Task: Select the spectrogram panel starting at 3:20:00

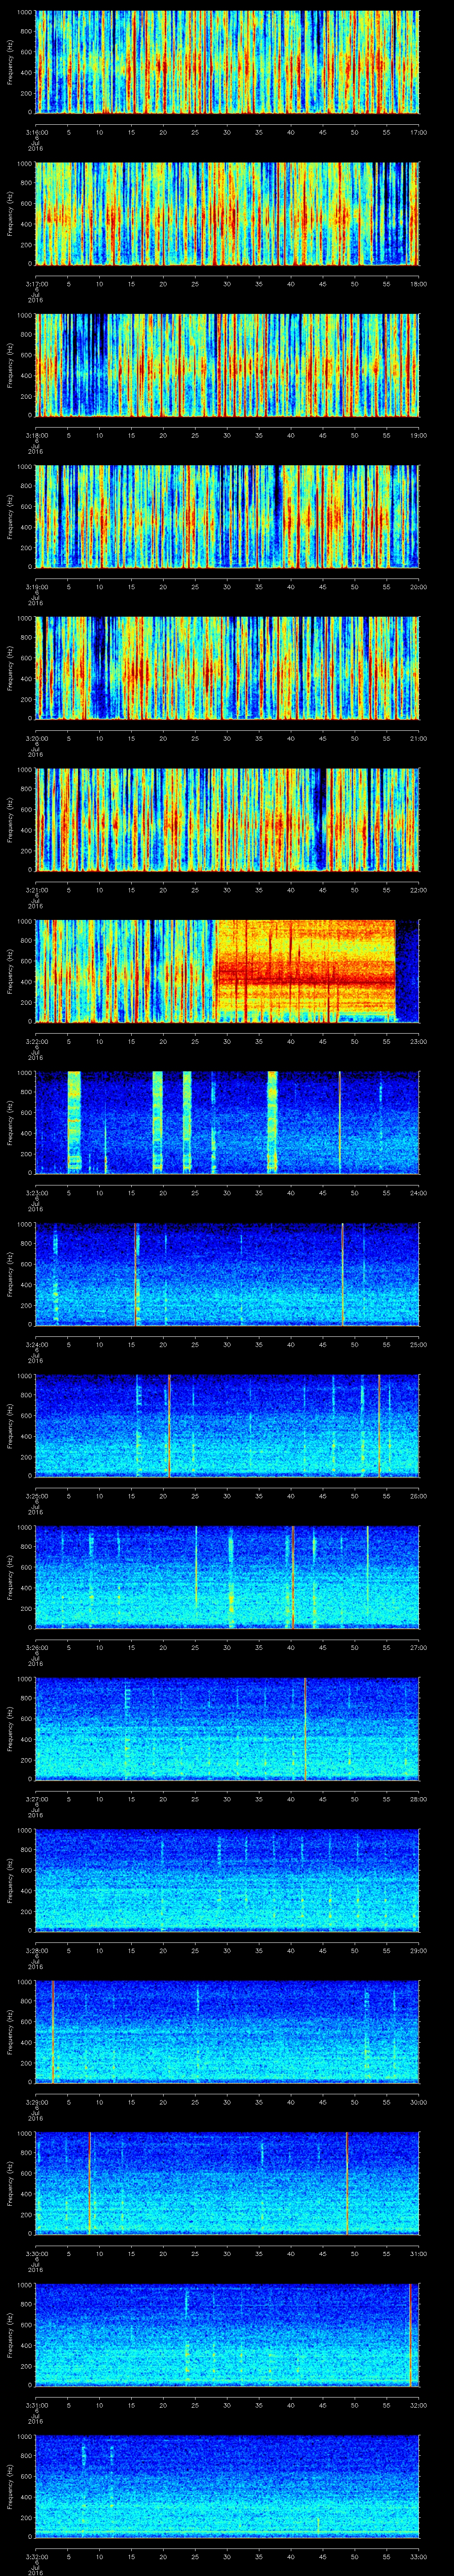Action: click(227, 668)
